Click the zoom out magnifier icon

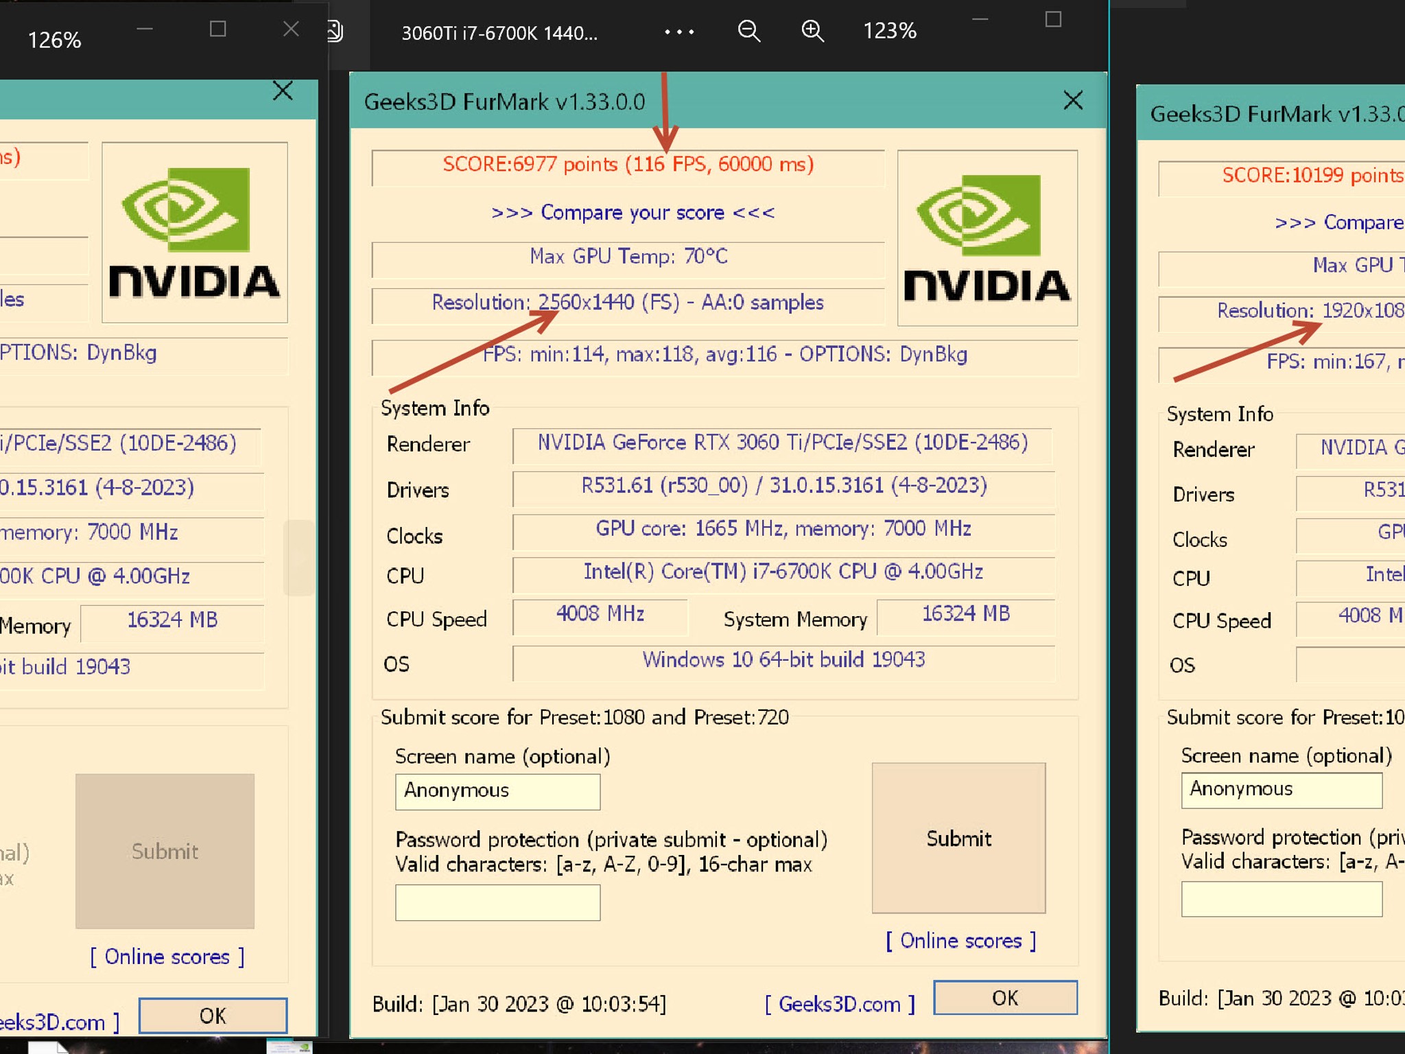click(748, 32)
